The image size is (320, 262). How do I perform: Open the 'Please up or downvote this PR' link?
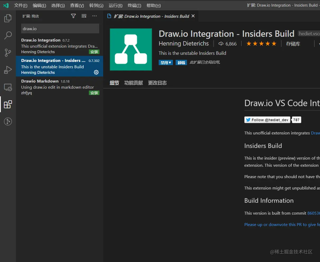coord(282,224)
